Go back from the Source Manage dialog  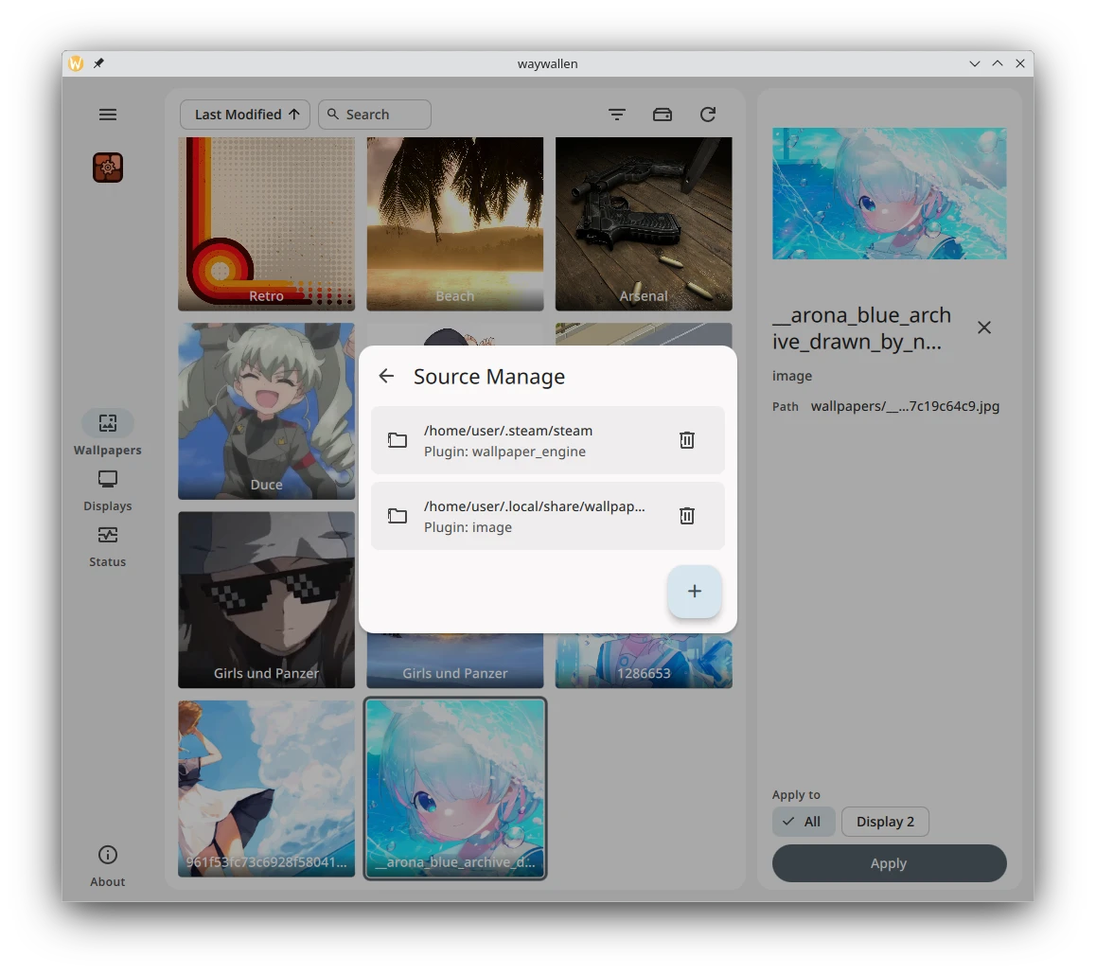point(386,376)
